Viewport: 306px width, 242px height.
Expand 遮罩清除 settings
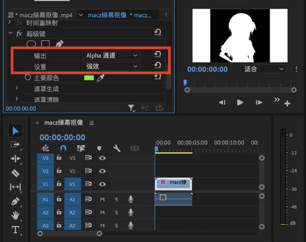coord(17,99)
